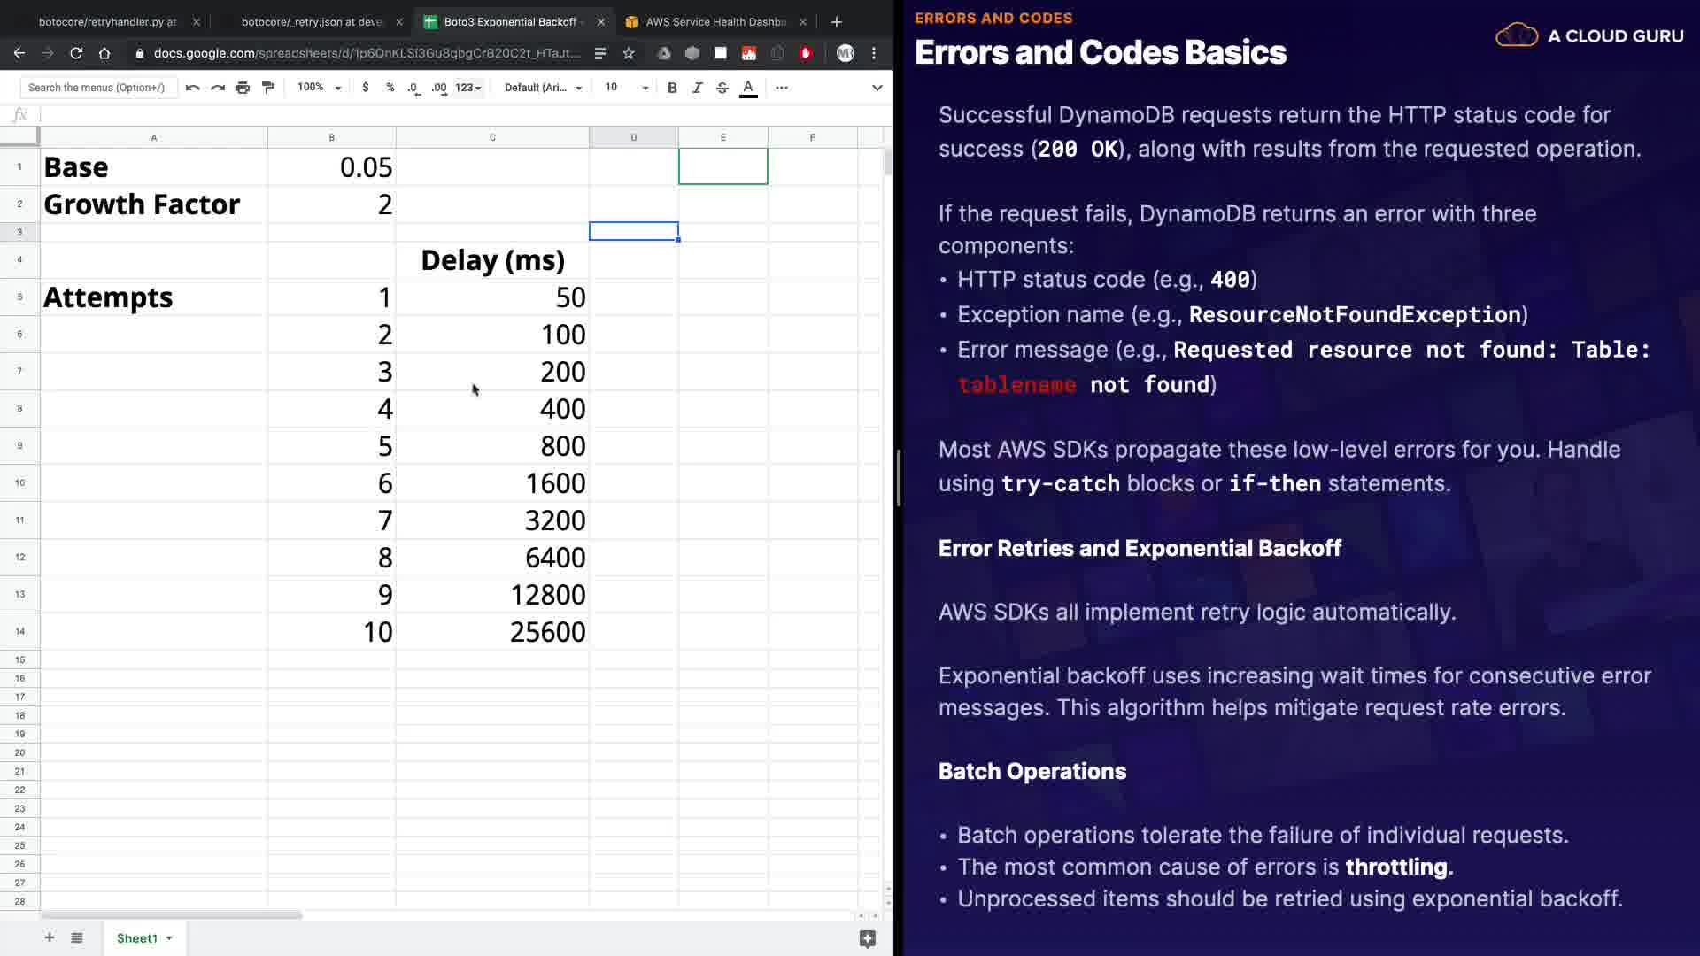Image resolution: width=1700 pixels, height=956 pixels.
Task: Show more toolbar options with three dots
Action: (781, 88)
